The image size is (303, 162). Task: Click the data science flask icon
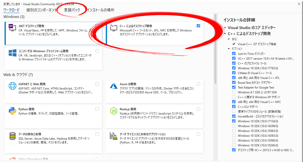coord(114,136)
